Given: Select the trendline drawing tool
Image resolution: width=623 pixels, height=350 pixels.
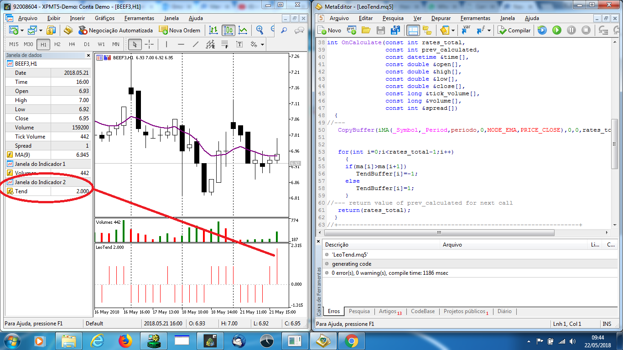Looking at the screenshot, I should click(196, 44).
